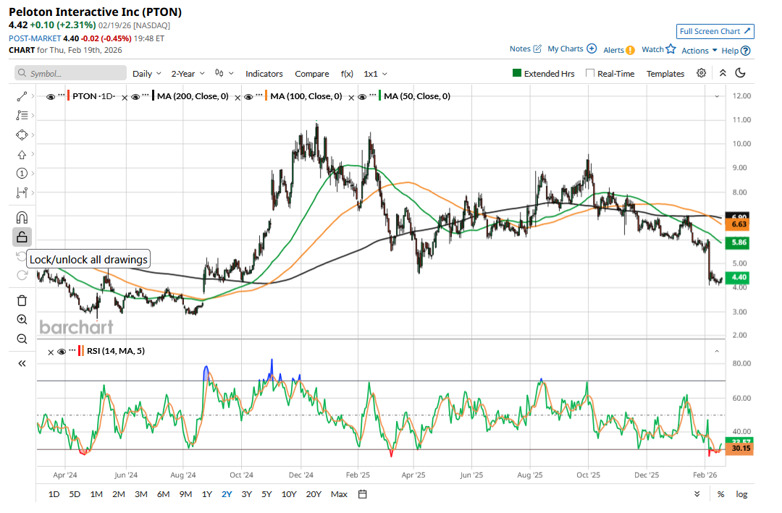The image size is (782, 513).
Task: Open the custom date range calendar icon
Action: pyautogui.click(x=363, y=494)
